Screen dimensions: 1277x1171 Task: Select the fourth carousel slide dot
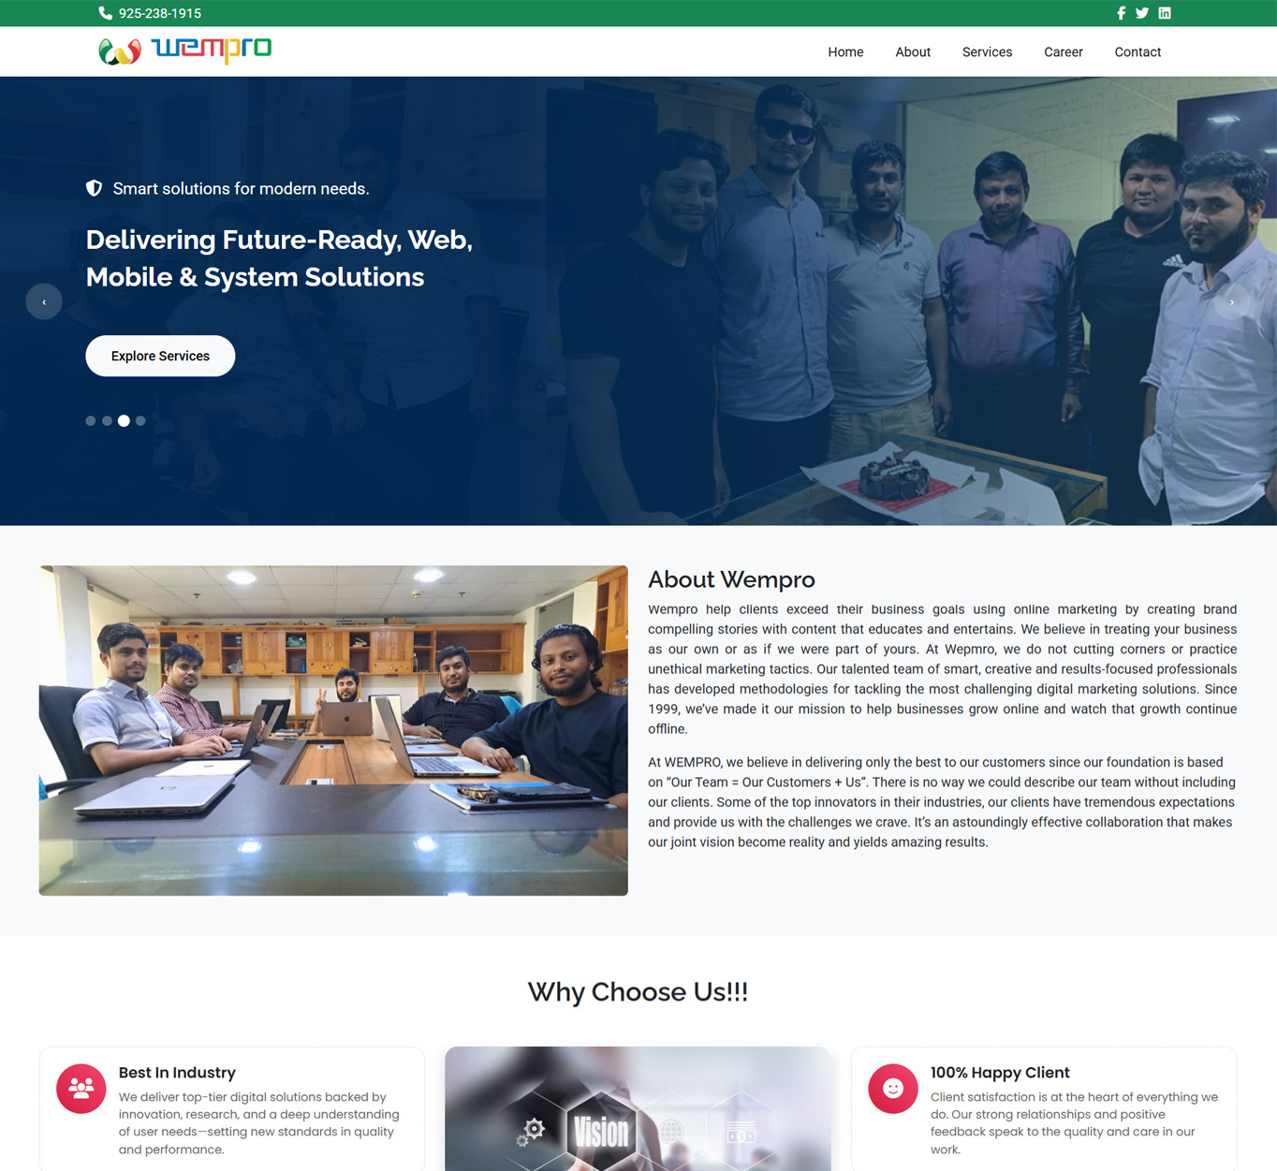(x=140, y=421)
